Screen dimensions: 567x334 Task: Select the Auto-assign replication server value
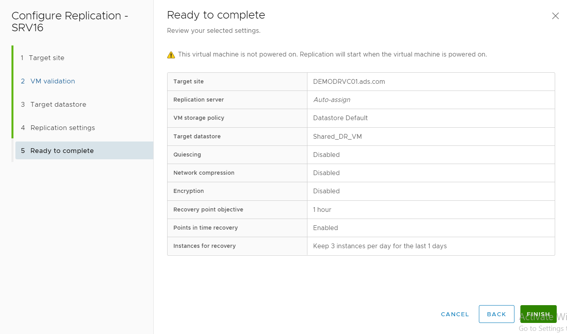click(x=332, y=100)
